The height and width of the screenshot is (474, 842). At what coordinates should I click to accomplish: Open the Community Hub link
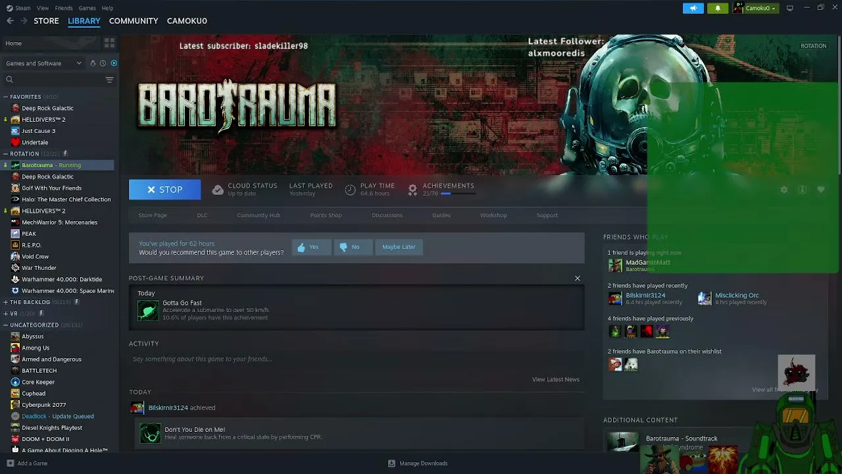point(259,215)
